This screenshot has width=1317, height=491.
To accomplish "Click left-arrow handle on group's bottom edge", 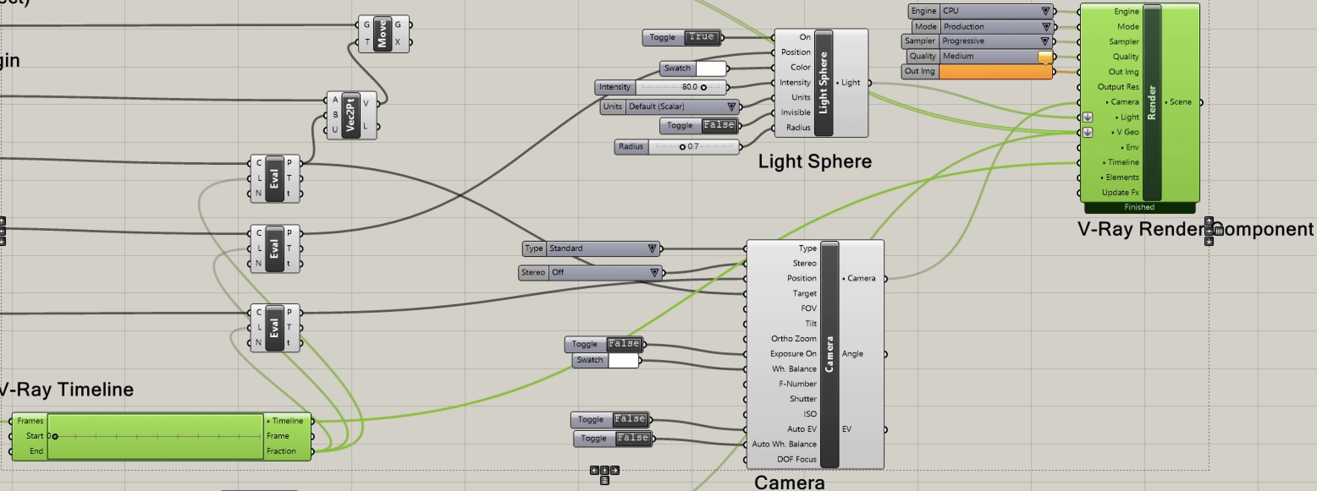I will click(x=594, y=470).
